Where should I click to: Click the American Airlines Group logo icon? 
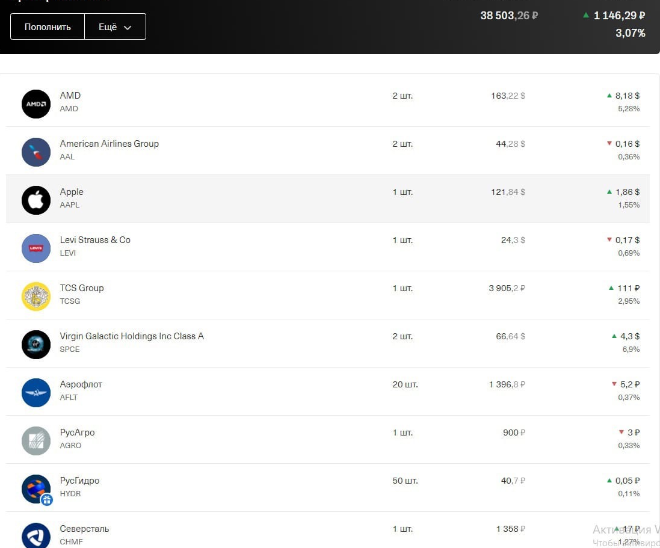(36, 152)
